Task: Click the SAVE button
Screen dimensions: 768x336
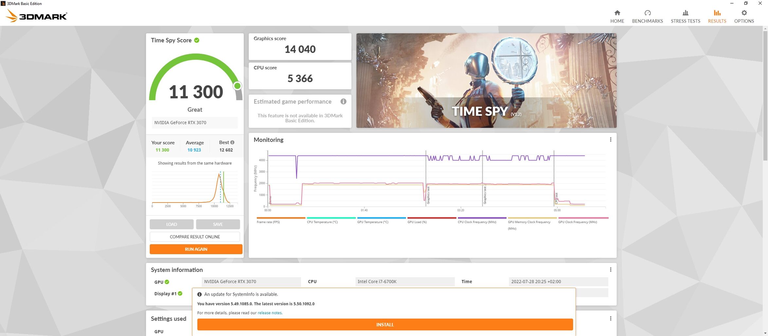Action: (218, 224)
